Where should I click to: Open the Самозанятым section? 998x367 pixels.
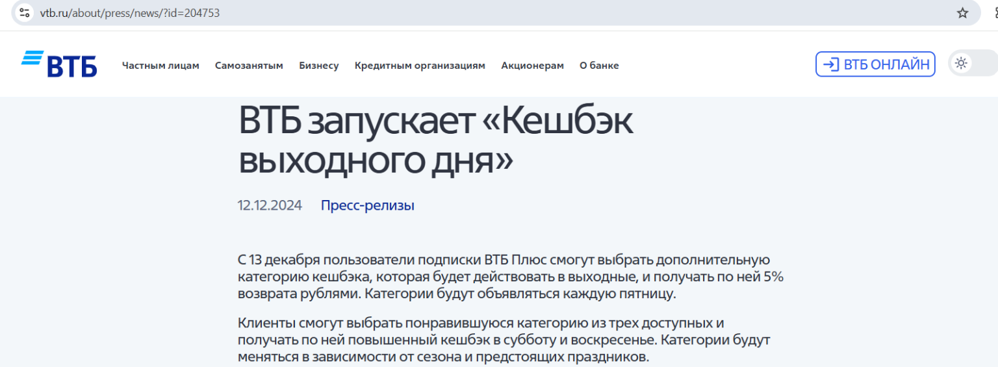(x=249, y=66)
